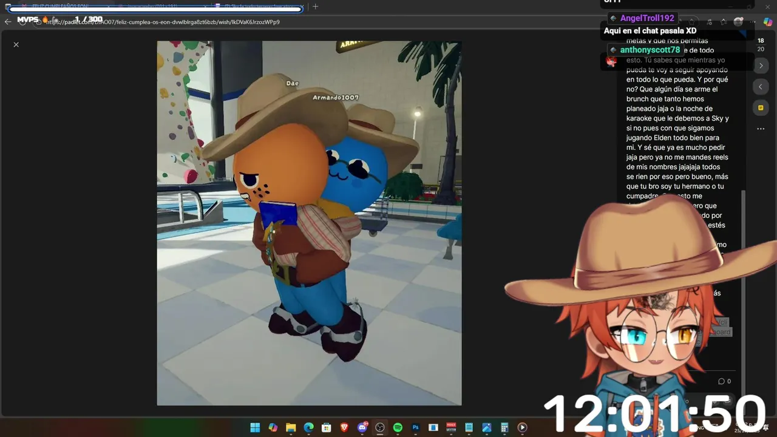Screen dimensions: 777x437
Task: Click the yellow post note icon button
Action: pos(761,108)
